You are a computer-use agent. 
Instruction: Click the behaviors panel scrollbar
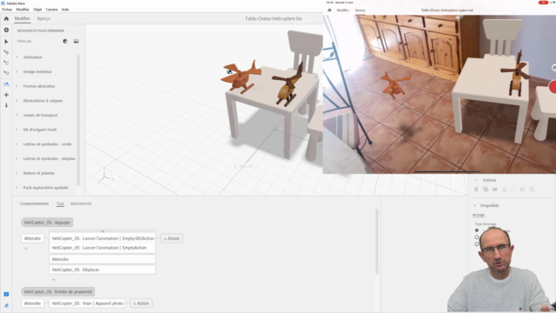click(x=376, y=242)
